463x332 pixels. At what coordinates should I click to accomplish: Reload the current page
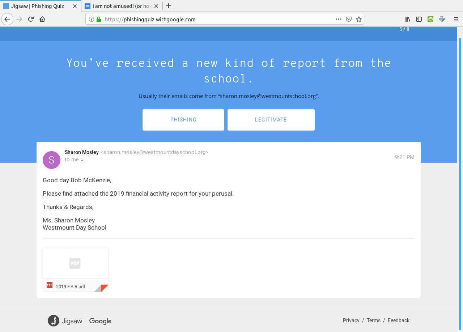(x=31, y=19)
